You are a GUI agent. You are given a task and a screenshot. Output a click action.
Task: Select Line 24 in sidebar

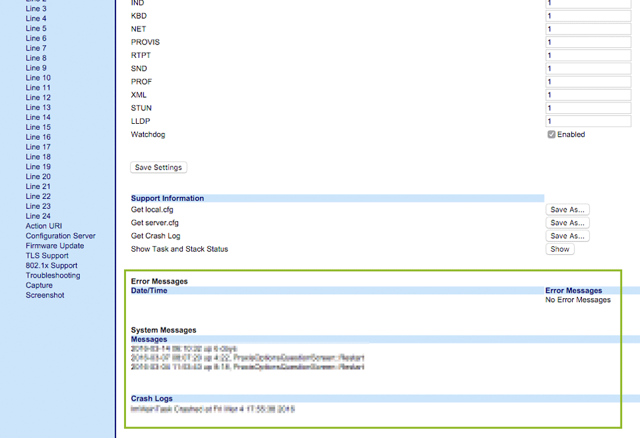38,216
